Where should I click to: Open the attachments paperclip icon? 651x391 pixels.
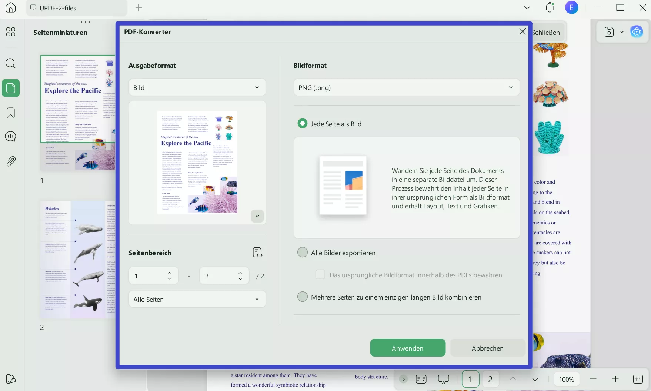coord(11,161)
